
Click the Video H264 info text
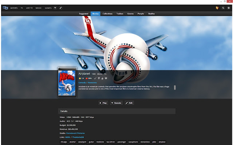point(77,117)
